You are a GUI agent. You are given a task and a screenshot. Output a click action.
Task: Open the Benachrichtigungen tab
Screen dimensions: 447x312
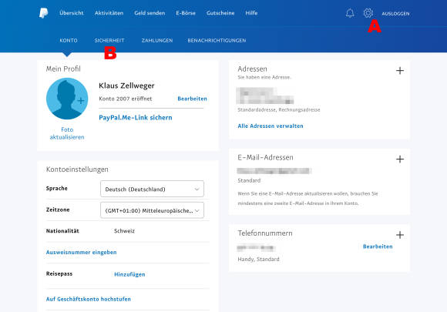(217, 41)
